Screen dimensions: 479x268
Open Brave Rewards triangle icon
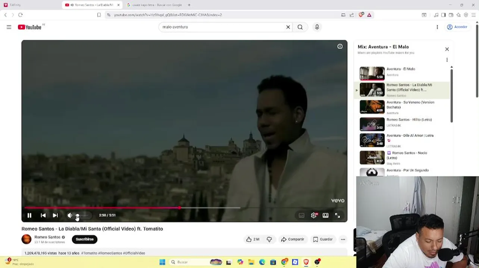(369, 15)
